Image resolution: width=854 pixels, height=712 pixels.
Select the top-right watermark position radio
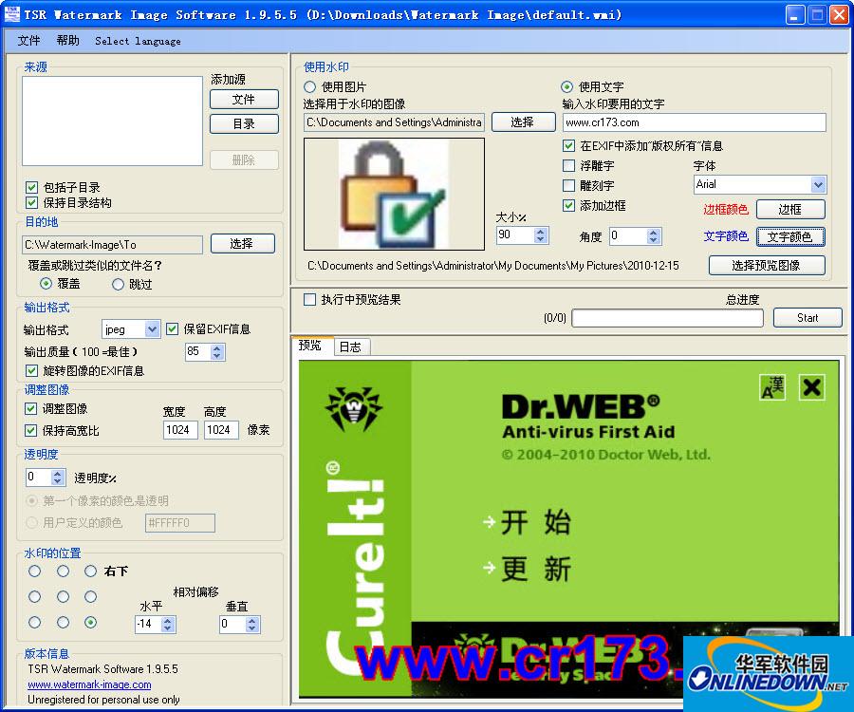90,571
